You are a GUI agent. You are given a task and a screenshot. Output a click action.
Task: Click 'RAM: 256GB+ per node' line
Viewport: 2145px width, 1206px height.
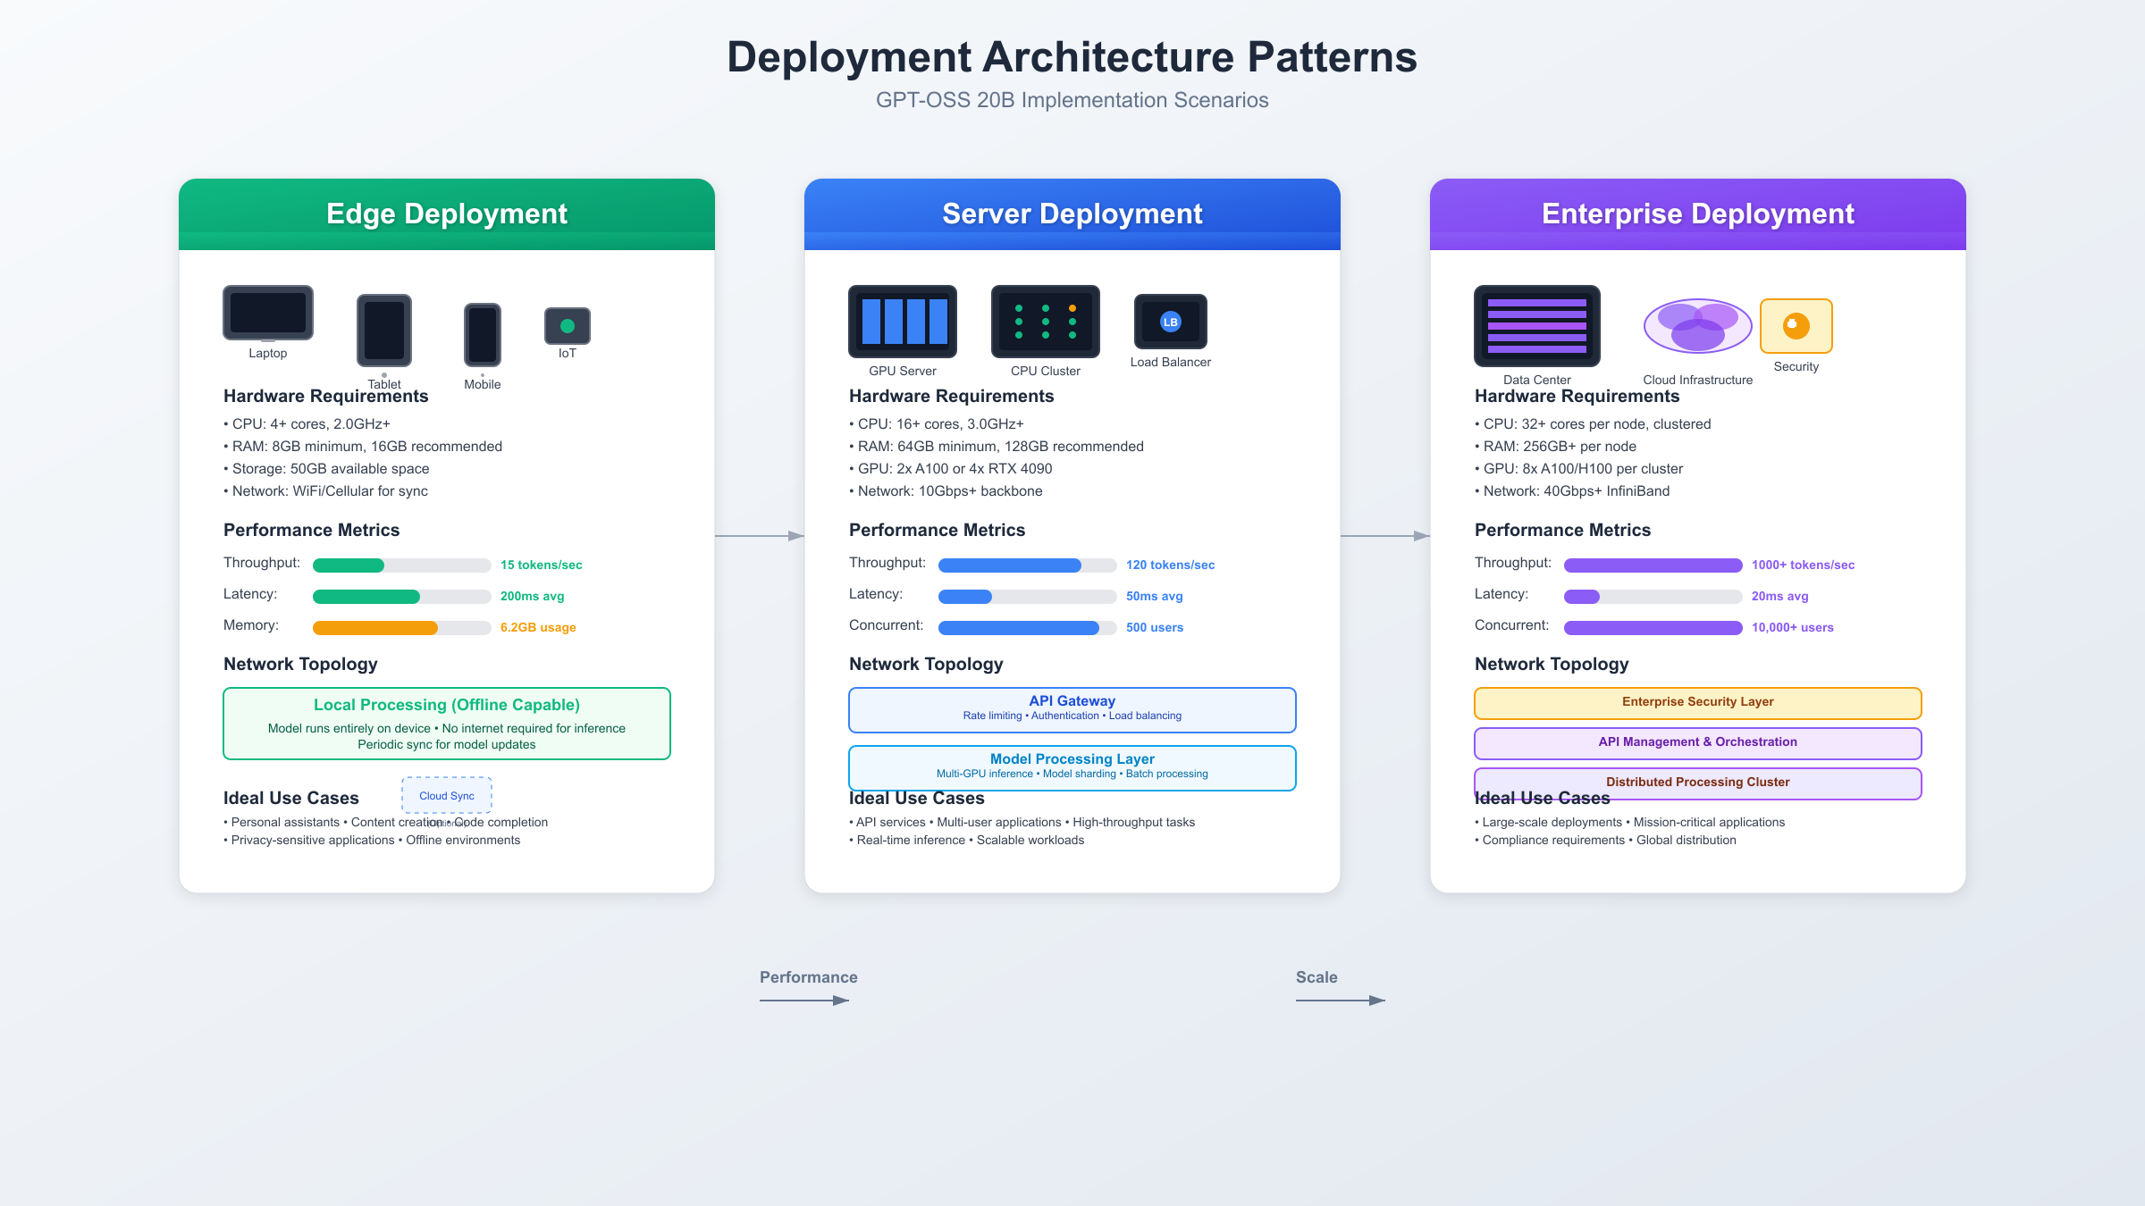click(1556, 447)
